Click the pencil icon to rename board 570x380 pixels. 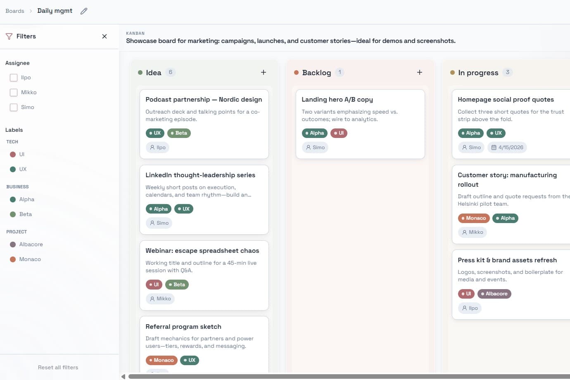(84, 11)
